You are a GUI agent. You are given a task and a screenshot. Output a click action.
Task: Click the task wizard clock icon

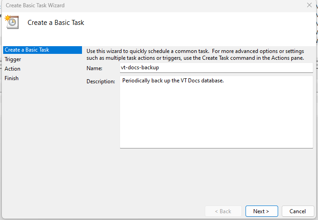12,22
